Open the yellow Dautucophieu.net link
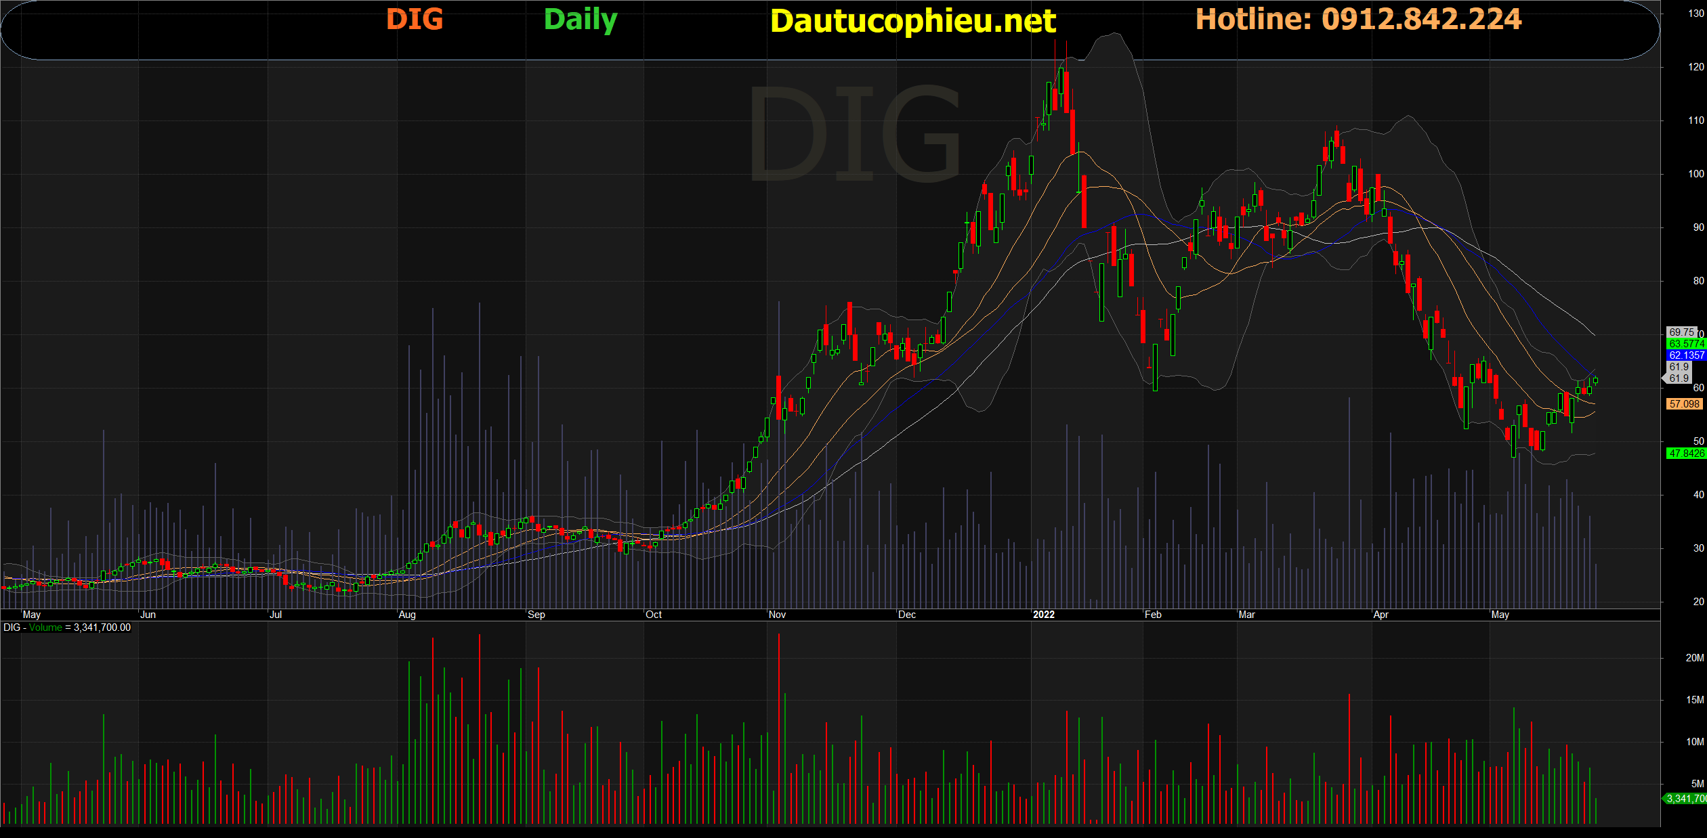This screenshot has height=838, width=1707. pyautogui.click(x=912, y=21)
